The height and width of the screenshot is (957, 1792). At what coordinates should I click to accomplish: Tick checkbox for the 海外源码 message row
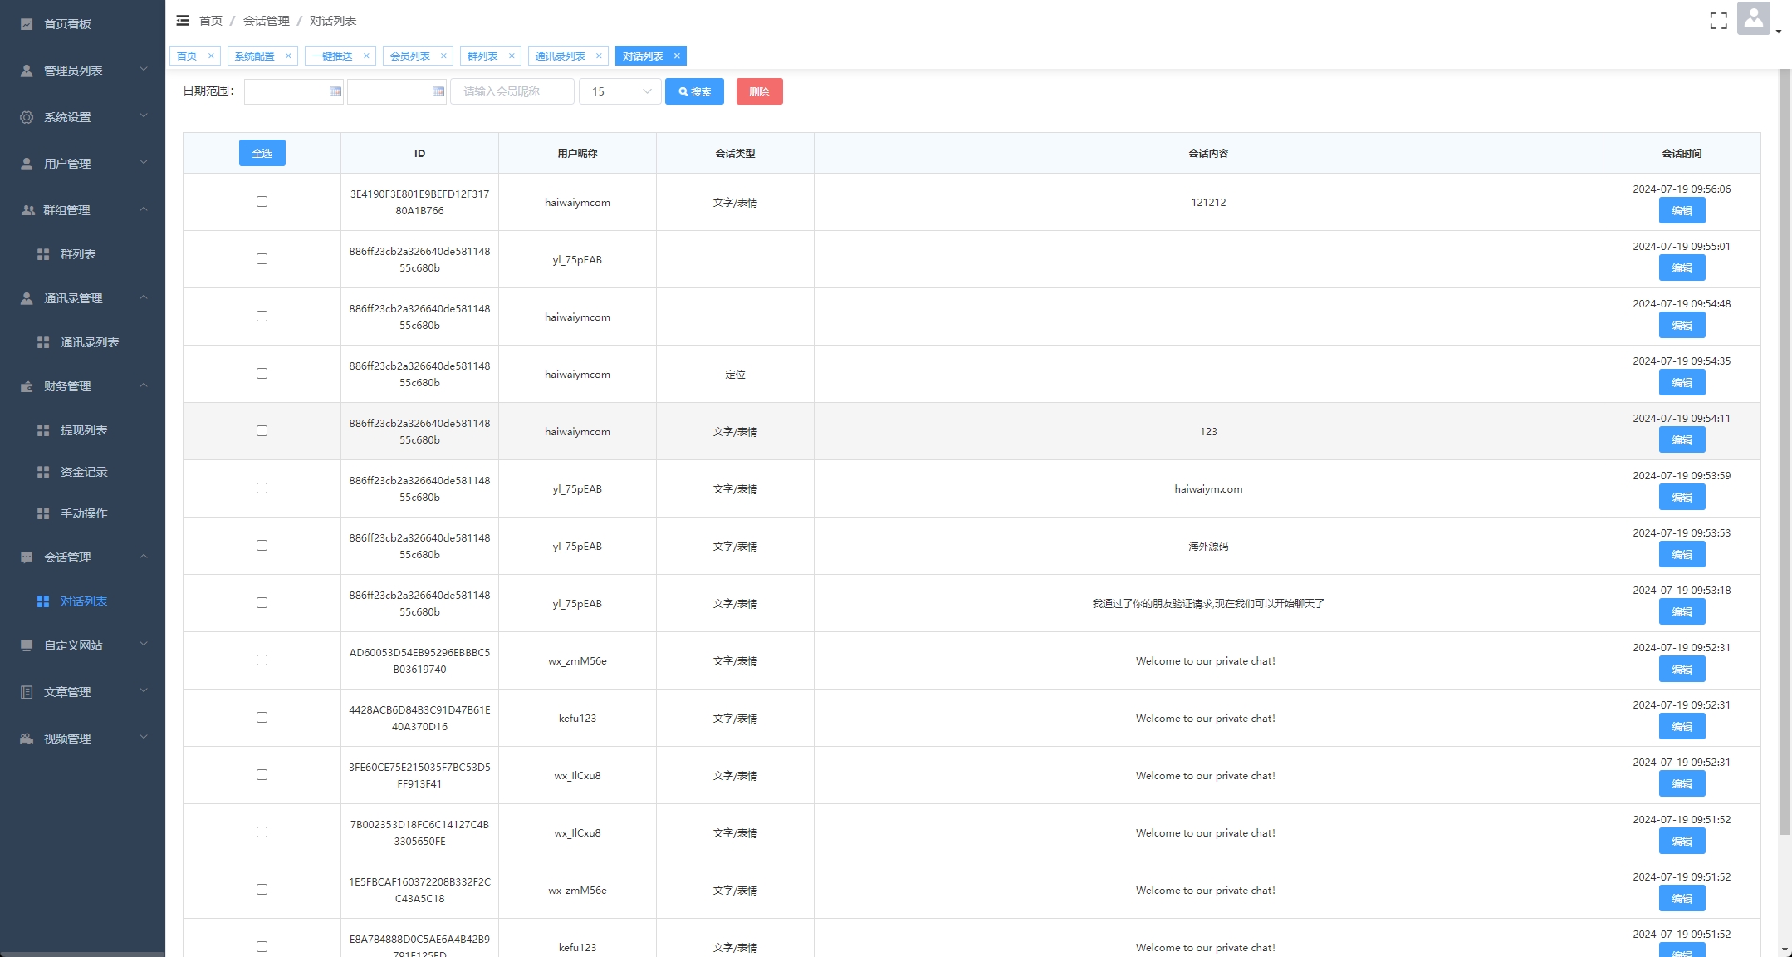click(x=262, y=546)
